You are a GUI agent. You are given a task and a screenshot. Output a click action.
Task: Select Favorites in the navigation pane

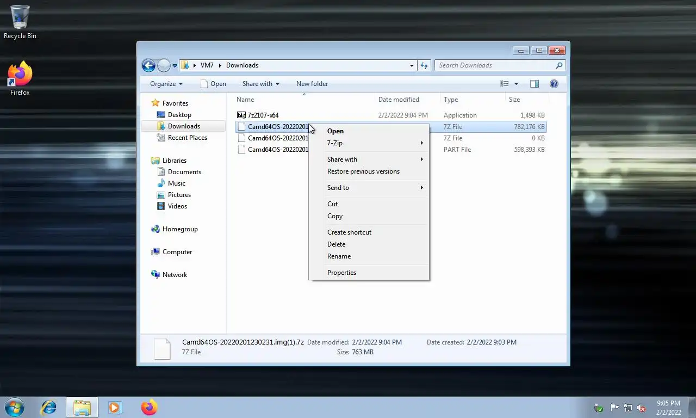(x=175, y=103)
